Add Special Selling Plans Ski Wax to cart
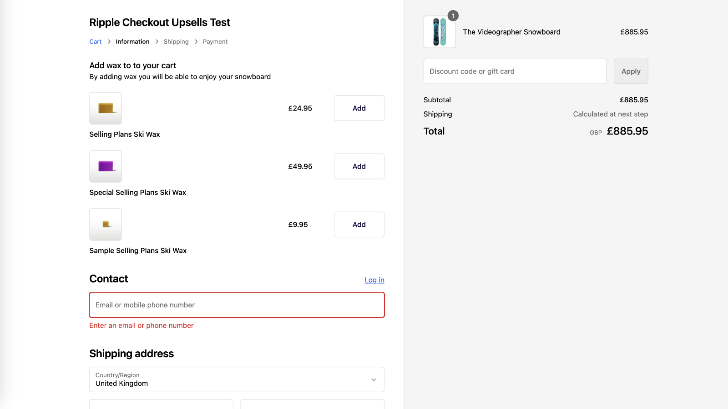Viewport: 728px width, 409px height. (x=359, y=166)
